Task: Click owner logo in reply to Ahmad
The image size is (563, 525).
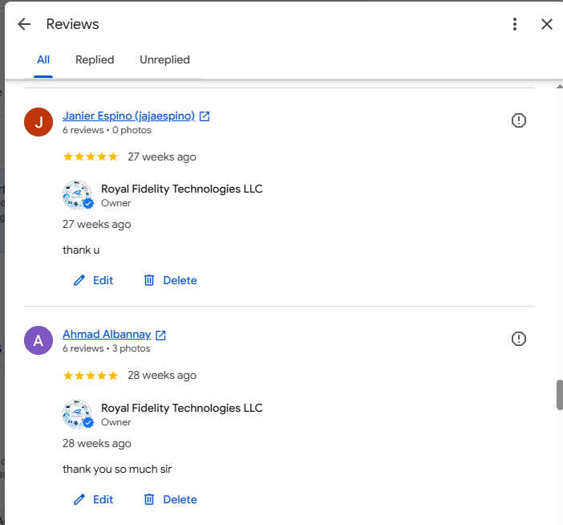Action: pos(78,414)
